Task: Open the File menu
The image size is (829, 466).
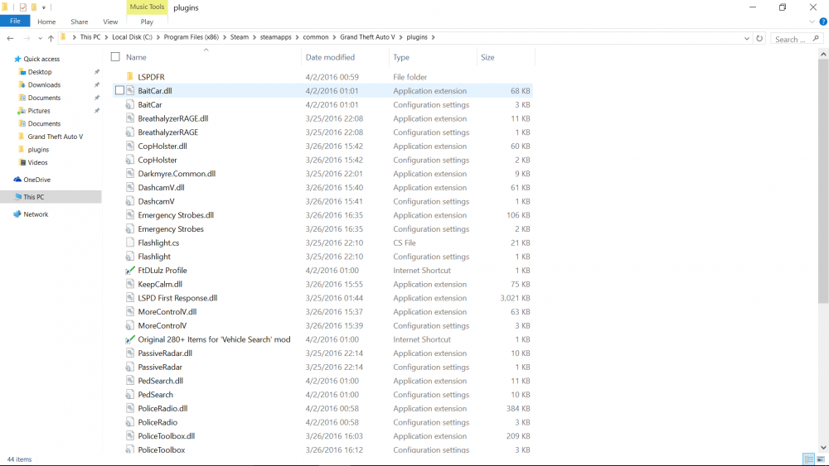Action: pyautogui.click(x=15, y=22)
